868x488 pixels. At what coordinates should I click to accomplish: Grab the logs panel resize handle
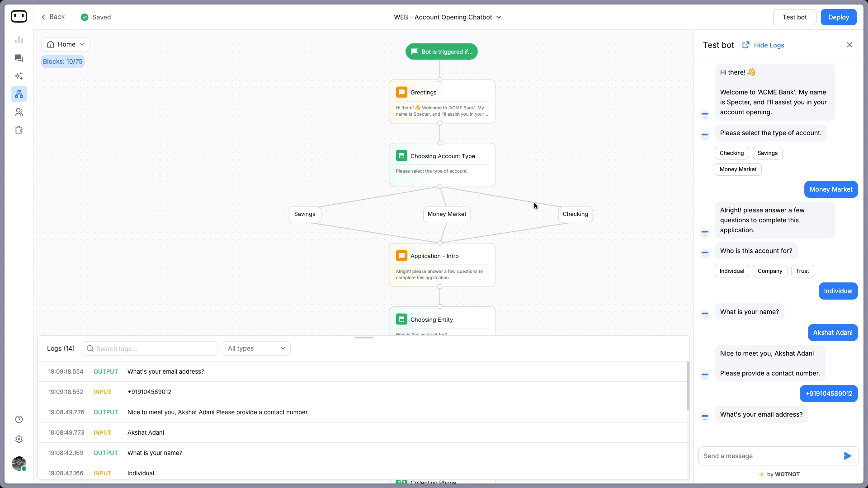pyautogui.click(x=364, y=338)
